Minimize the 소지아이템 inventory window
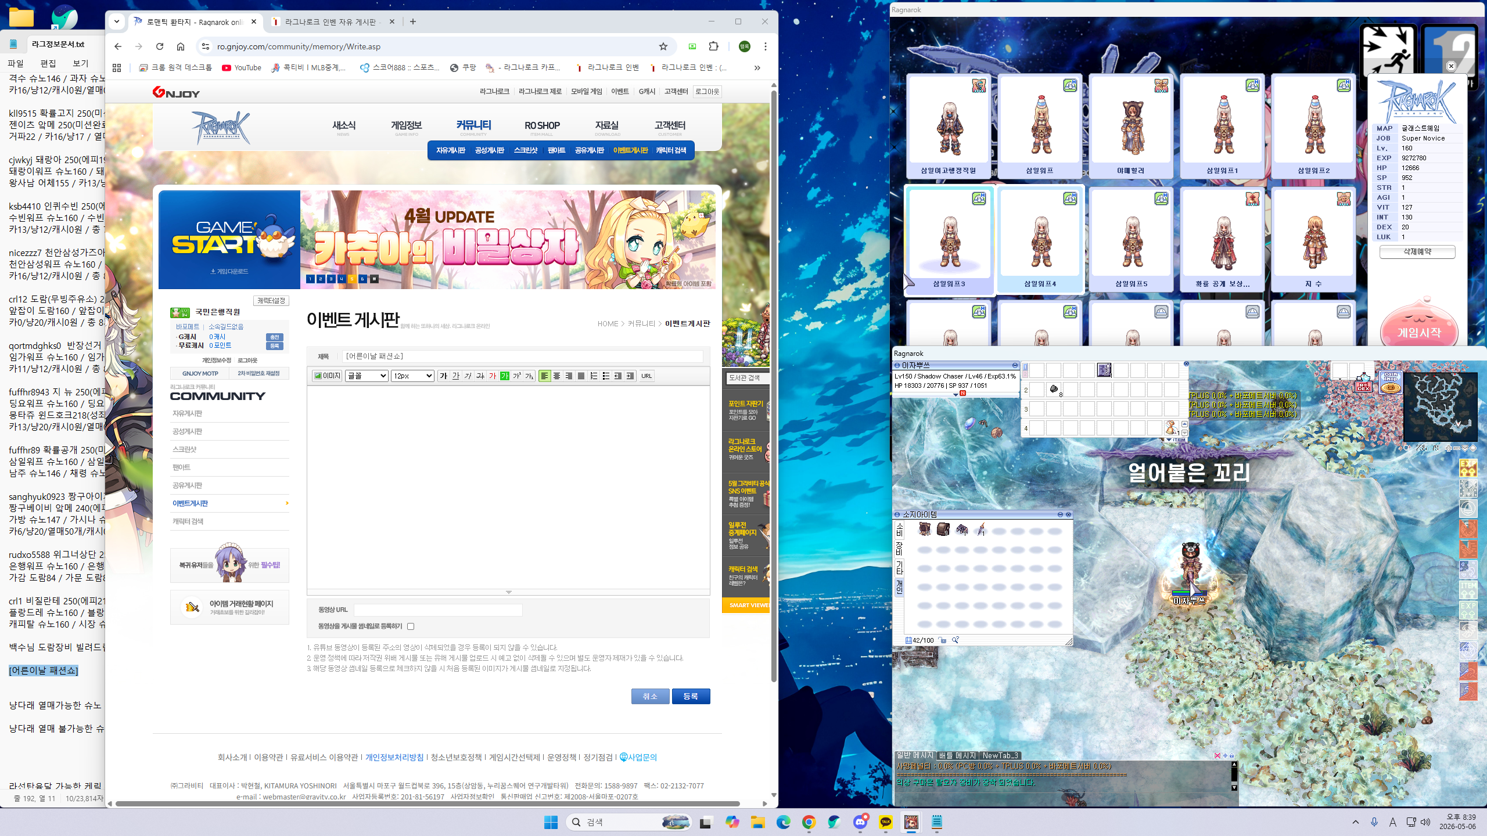 pos(1060,515)
